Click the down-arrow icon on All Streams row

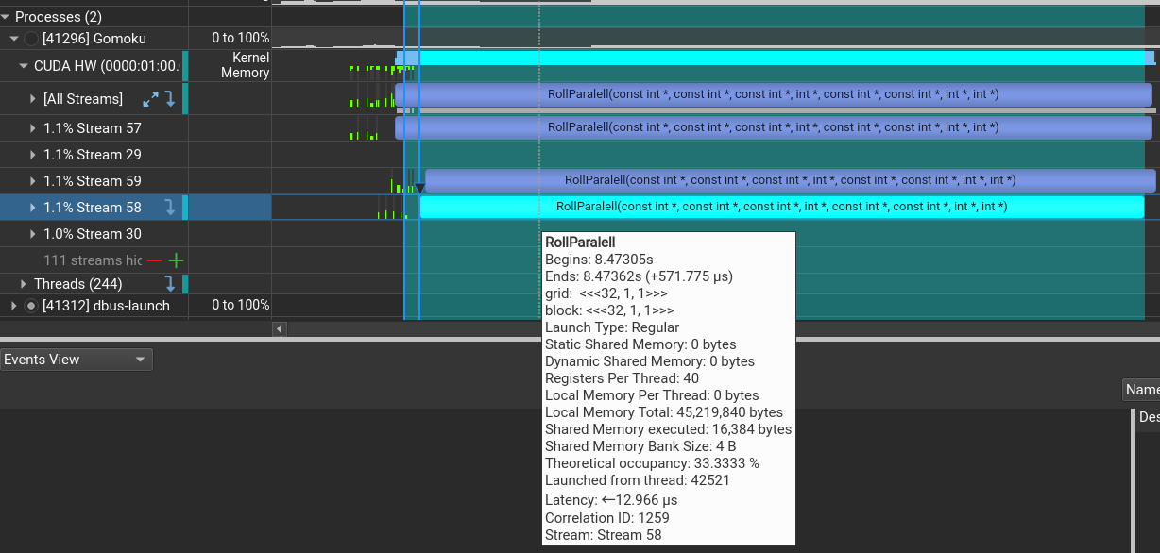(x=170, y=99)
